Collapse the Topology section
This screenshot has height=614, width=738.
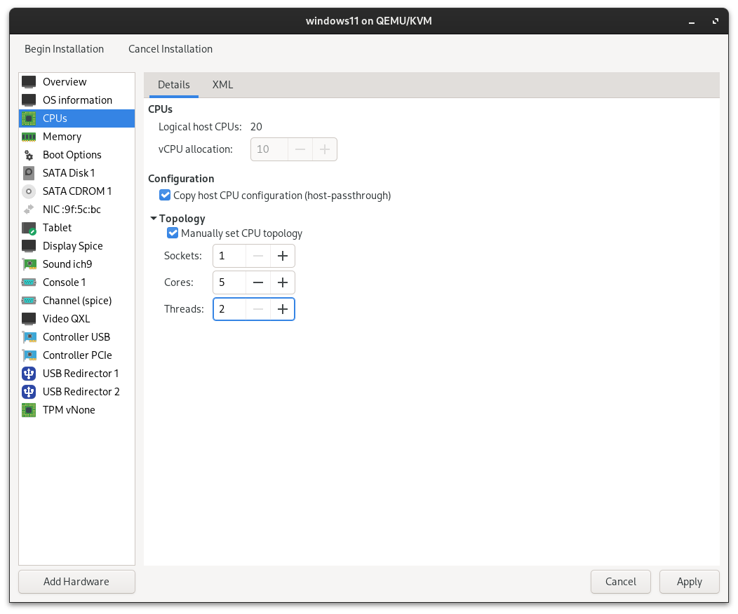[x=154, y=219]
